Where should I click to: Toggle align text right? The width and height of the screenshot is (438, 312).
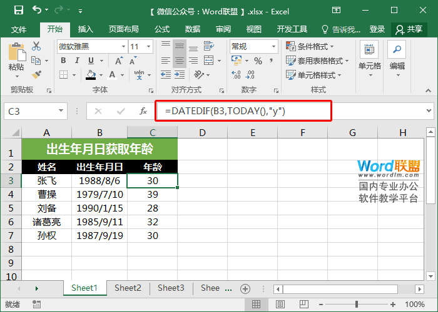pyautogui.click(x=193, y=61)
